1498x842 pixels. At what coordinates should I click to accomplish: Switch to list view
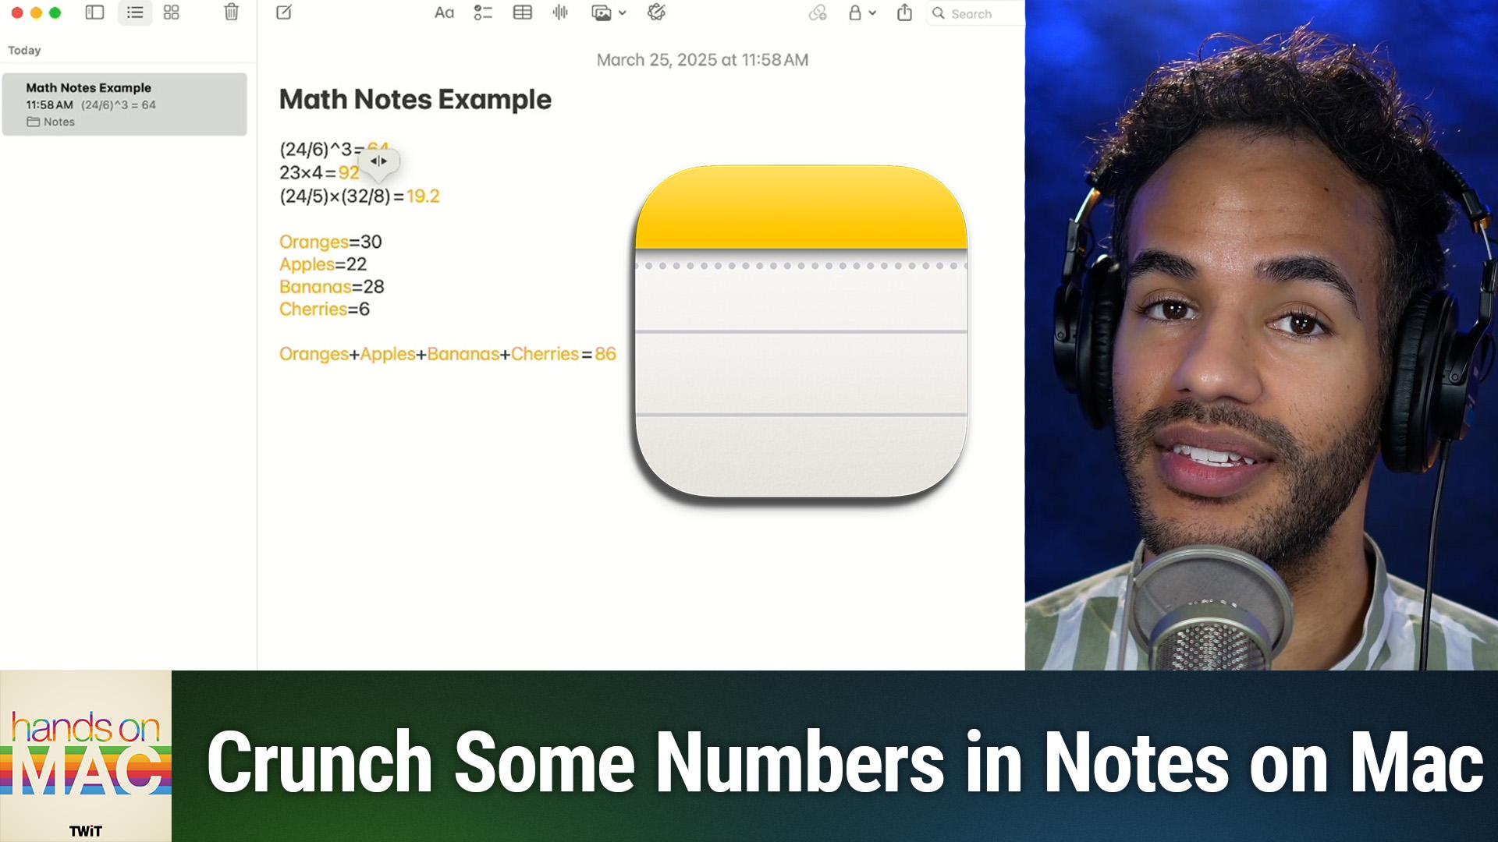pos(135,12)
